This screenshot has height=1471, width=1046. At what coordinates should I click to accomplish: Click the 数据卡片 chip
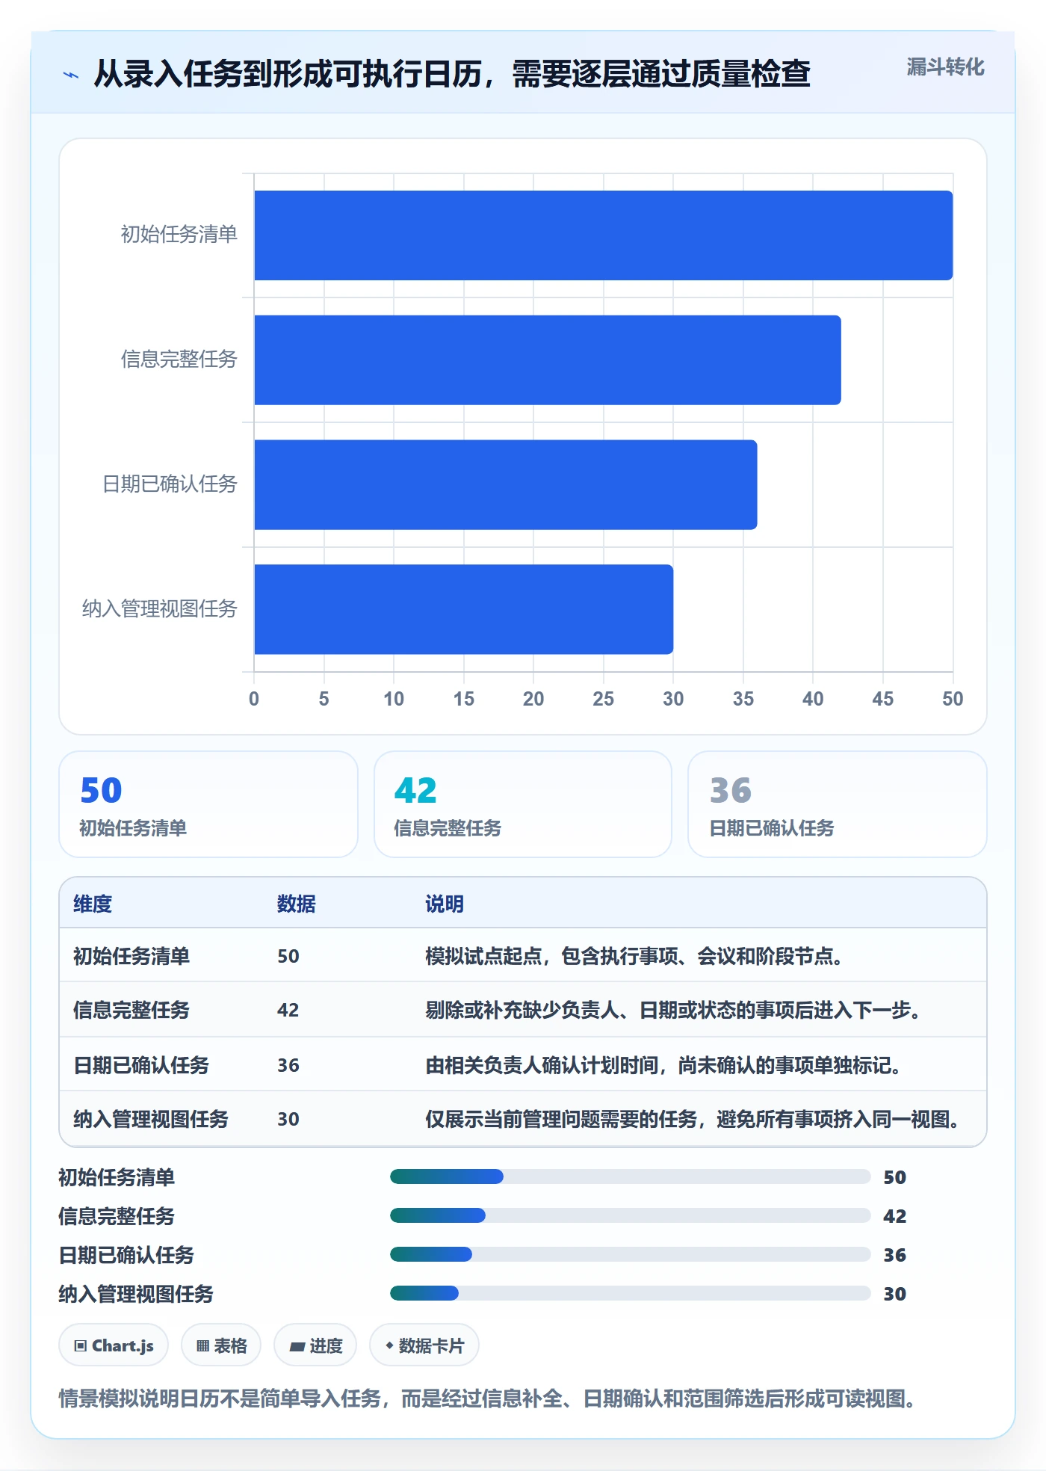tap(424, 1345)
